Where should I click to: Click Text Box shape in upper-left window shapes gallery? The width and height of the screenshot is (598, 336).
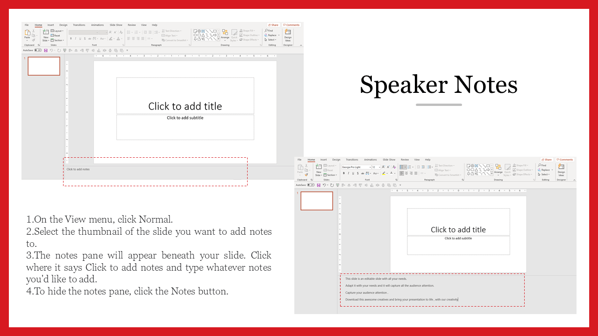click(x=203, y=31)
